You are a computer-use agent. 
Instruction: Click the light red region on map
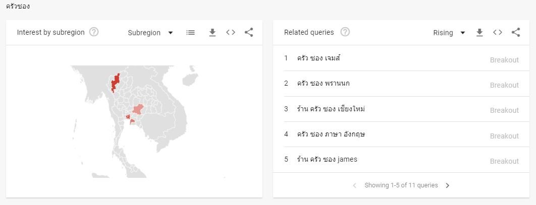138,109
